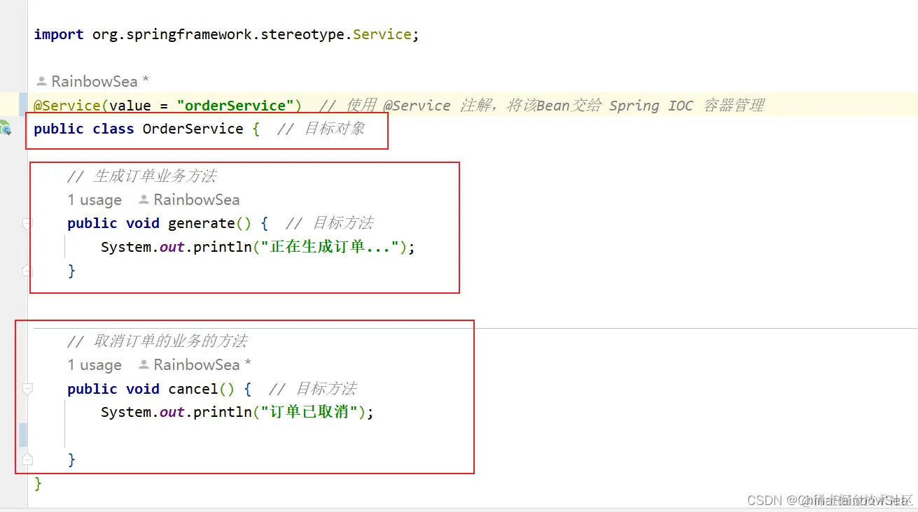Click the @Service annotation
918x512 pixels.
pos(67,106)
